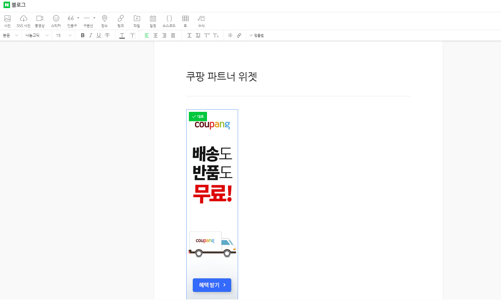Insert a schedule with 일정
The image size is (501, 300).
pos(153,21)
